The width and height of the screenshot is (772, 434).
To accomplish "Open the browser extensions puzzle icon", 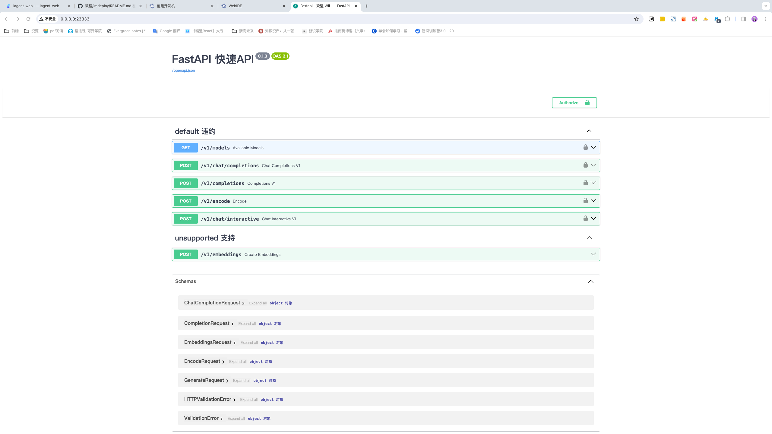I will 728,19.
